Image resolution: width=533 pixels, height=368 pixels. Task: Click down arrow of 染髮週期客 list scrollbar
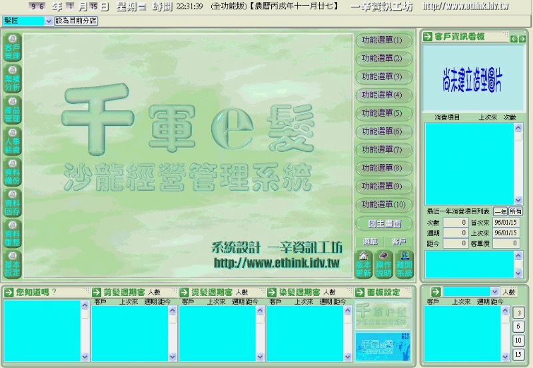coord(348,357)
